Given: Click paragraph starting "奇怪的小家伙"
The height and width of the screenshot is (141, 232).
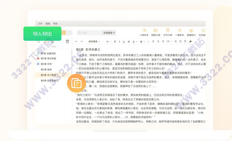Looking at the screenshot, I should tap(141, 104).
